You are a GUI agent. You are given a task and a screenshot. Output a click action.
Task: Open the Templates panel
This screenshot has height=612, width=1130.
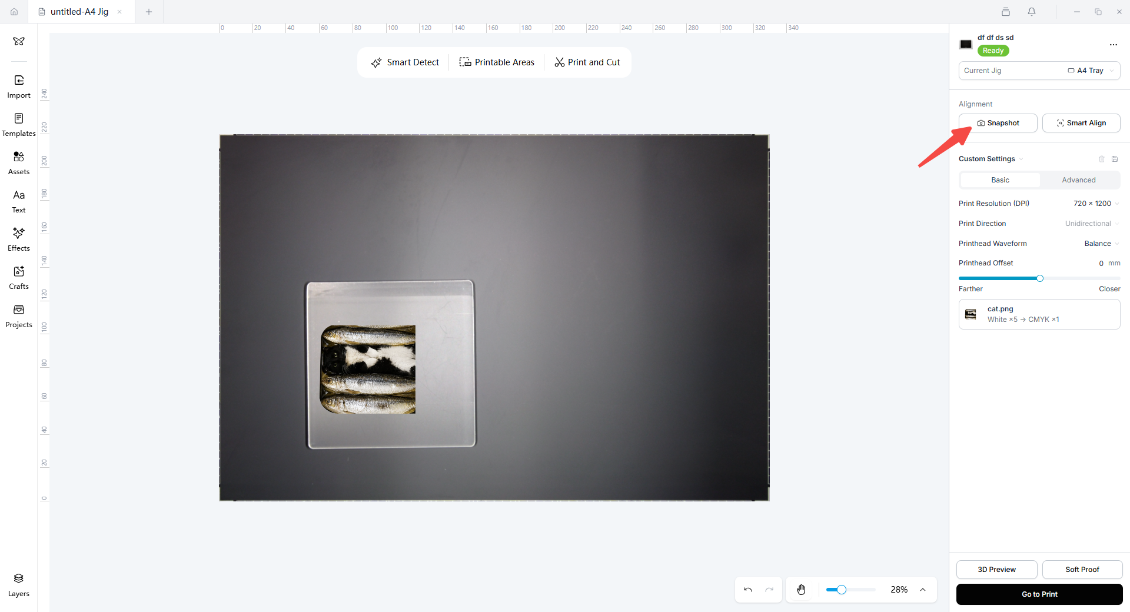pyautogui.click(x=19, y=125)
